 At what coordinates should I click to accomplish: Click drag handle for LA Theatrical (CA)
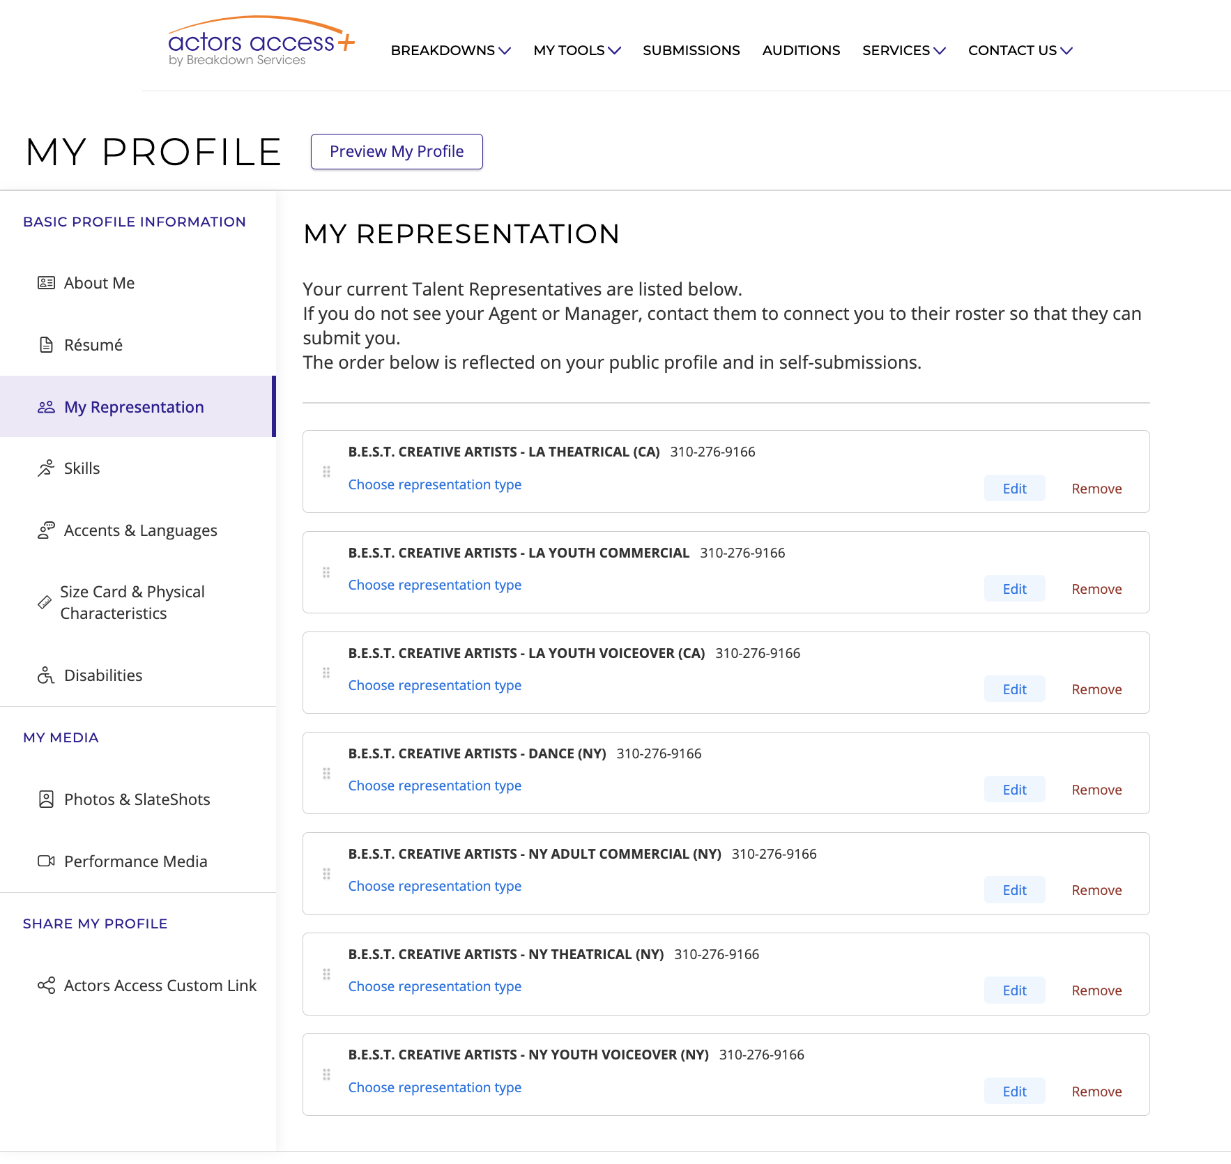coord(326,472)
